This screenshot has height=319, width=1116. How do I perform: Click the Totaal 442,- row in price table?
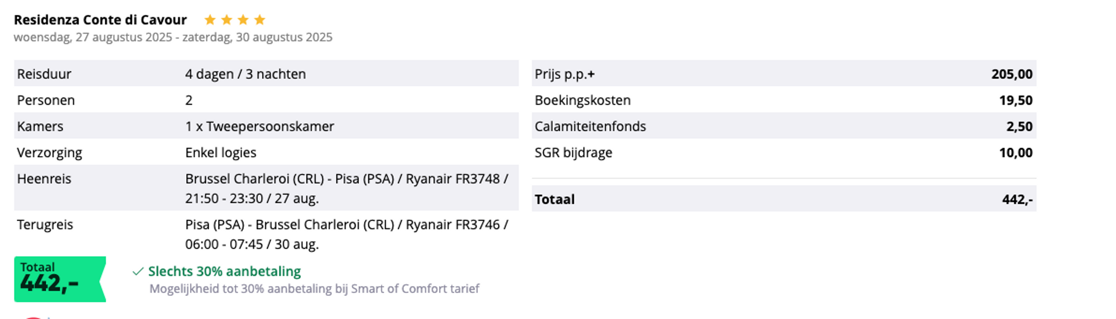point(784,199)
